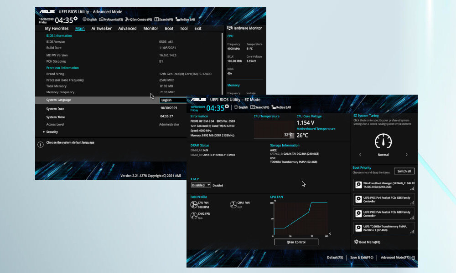Screen dimensions: 456x273
Task: Switch to Advanced Mode(F7) from the footer
Action: [398, 258]
